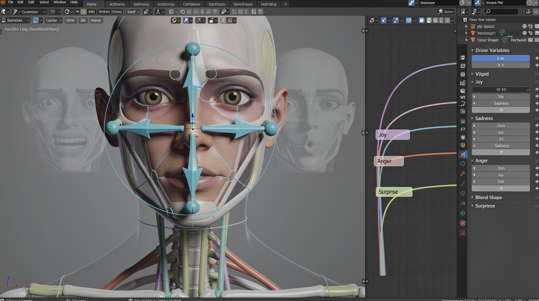Click the Surprise node label
The image size is (539, 301).
point(393,192)
